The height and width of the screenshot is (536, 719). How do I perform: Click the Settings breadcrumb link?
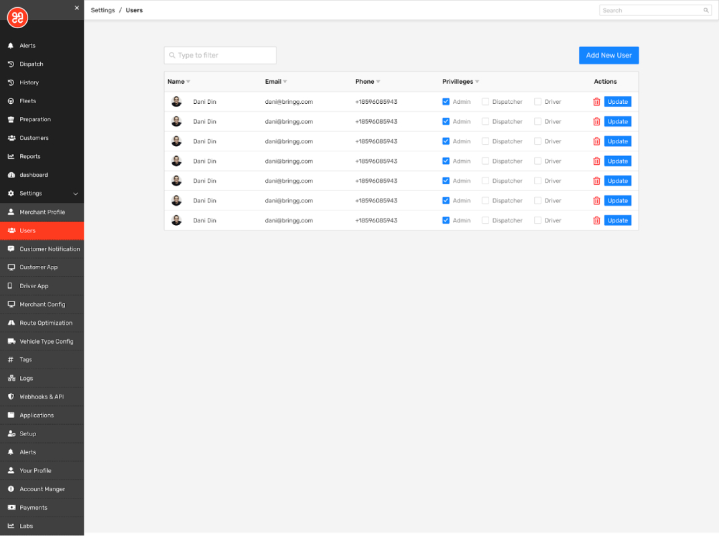click(x=103, y=10)
